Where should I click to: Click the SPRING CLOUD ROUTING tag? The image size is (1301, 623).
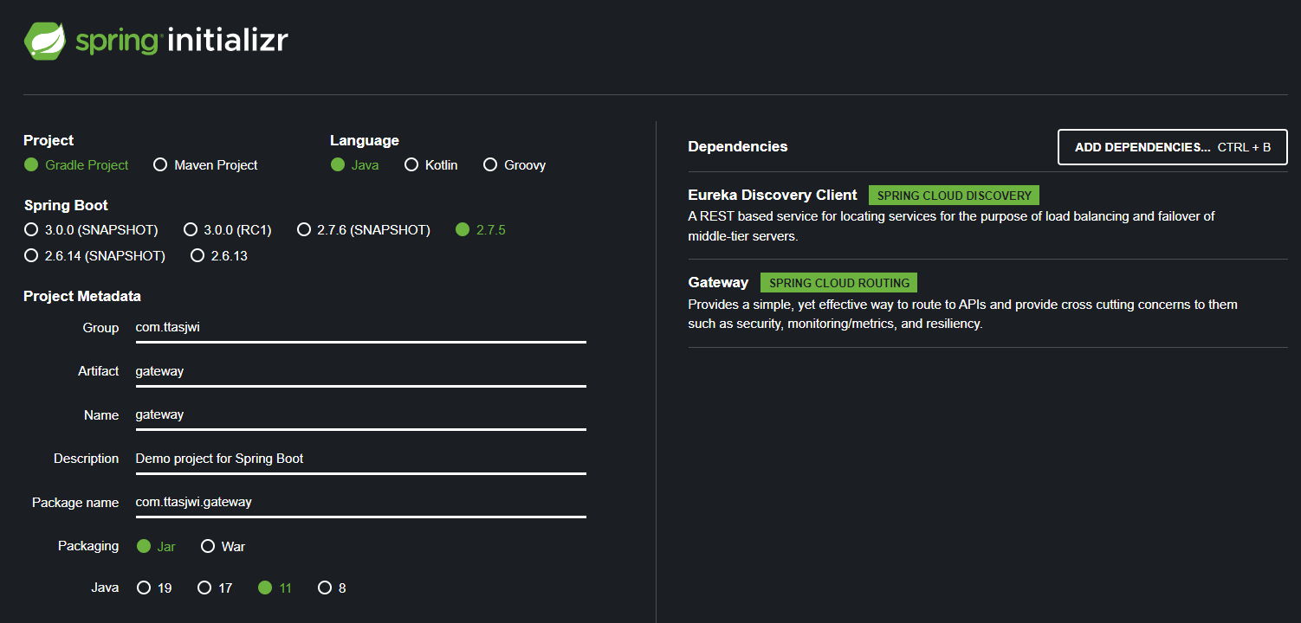coord(838,283)
